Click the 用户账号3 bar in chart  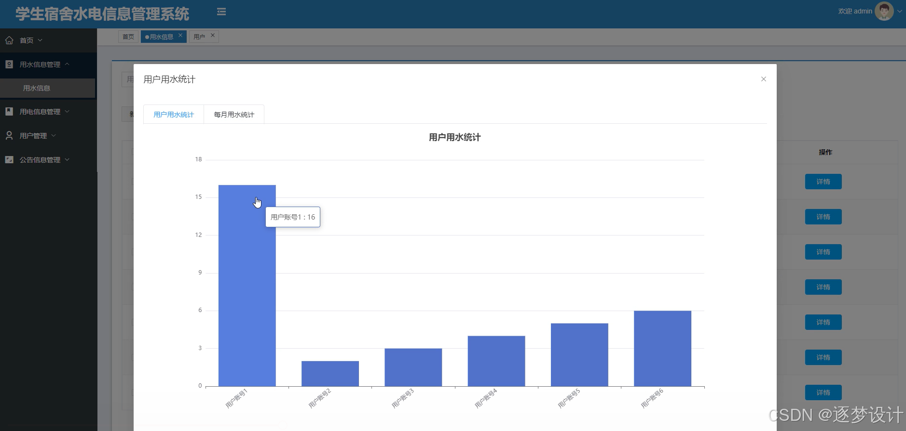(413, 367)
